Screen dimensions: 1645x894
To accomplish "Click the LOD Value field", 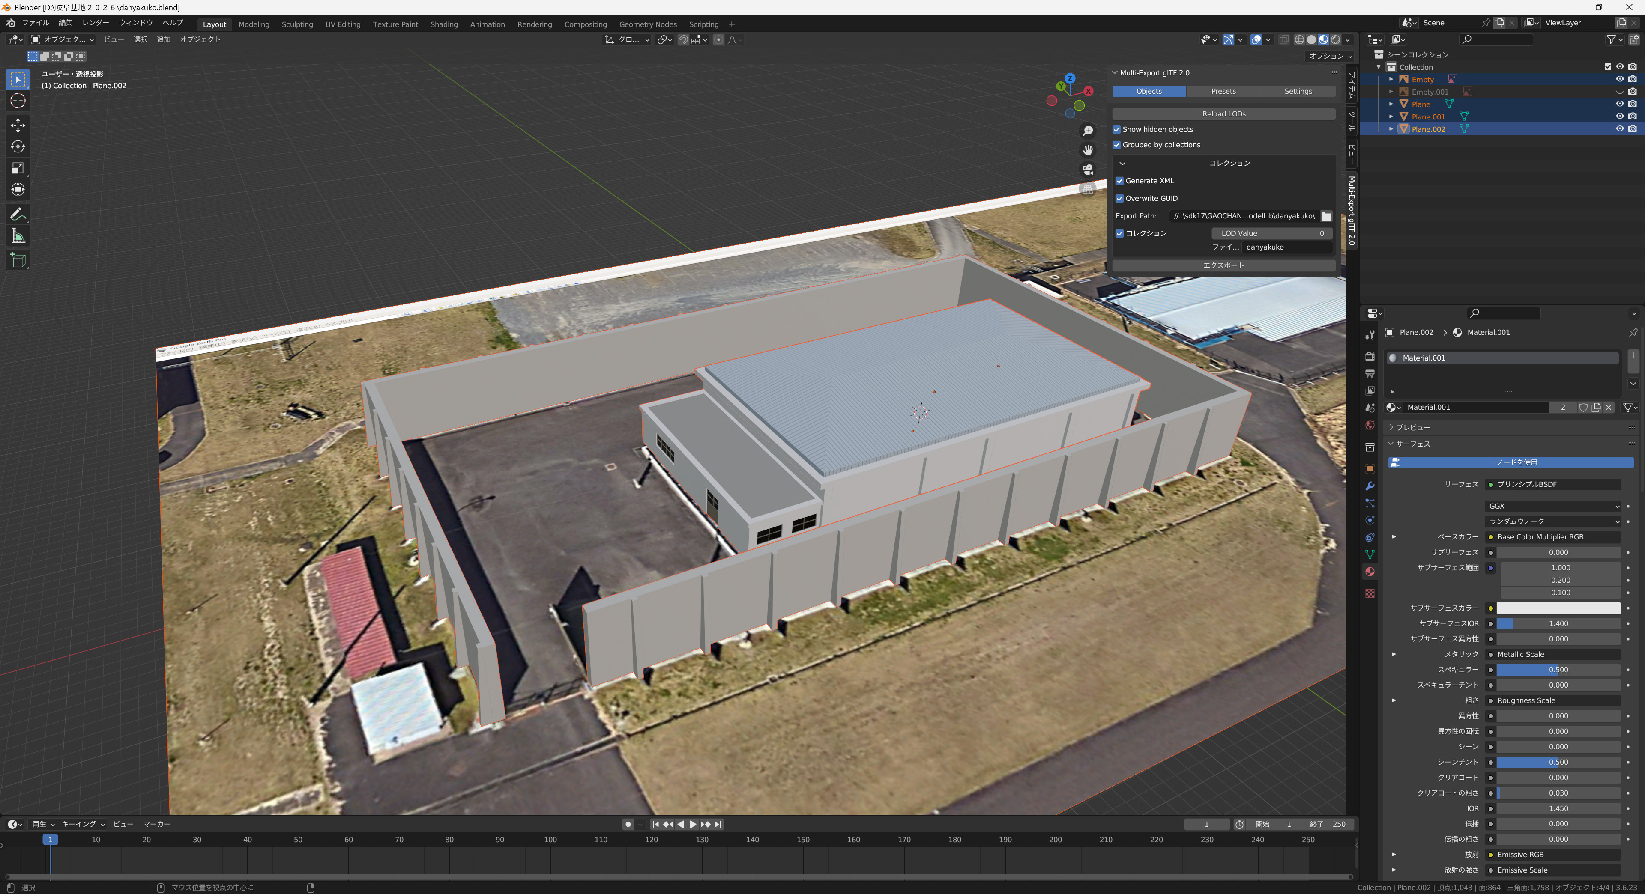I will 1271,233.
